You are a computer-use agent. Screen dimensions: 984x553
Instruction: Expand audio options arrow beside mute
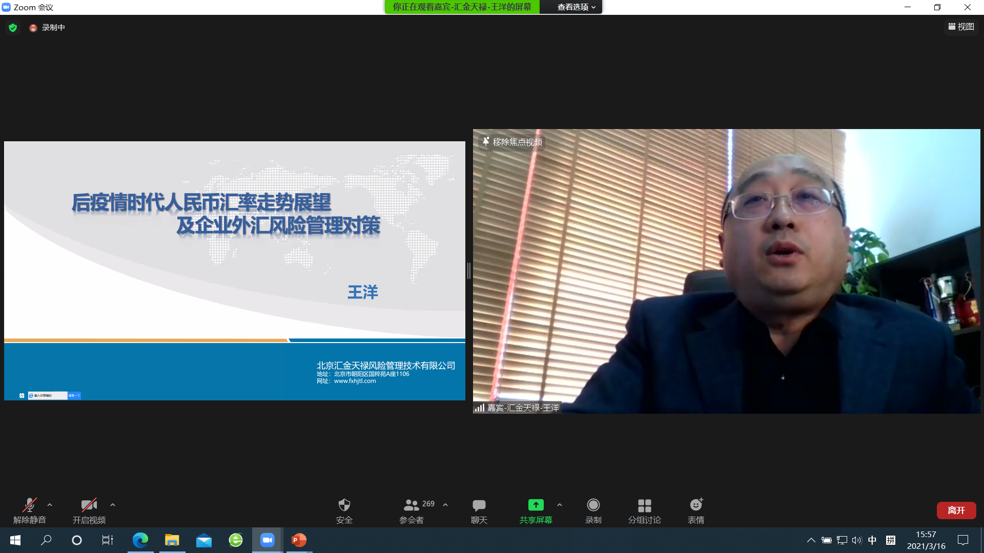[x=50, y=505]
